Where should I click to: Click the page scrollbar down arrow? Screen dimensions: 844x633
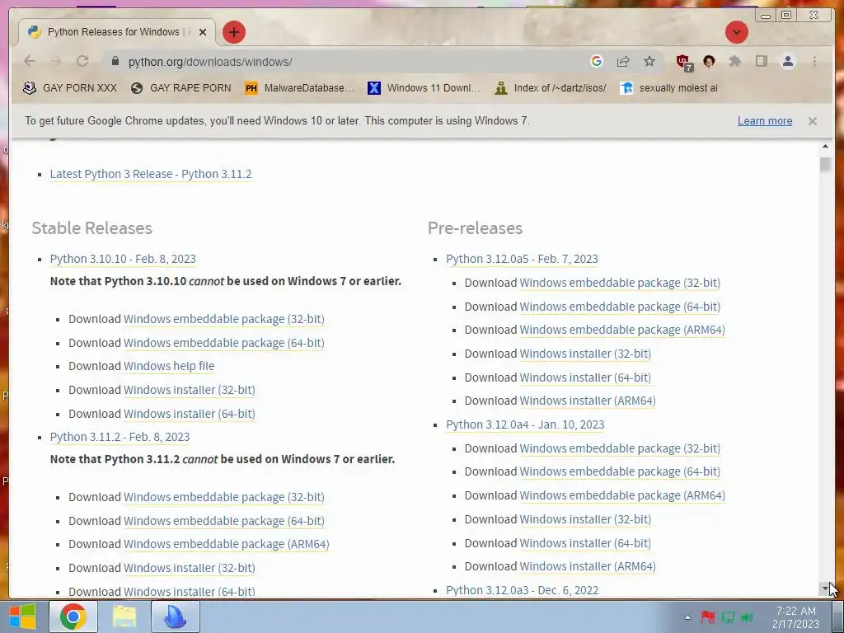825,588
